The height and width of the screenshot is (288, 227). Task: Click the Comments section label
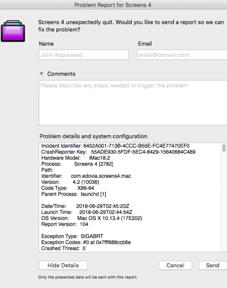61,74
